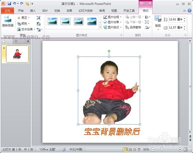The height and width of the screenshot is (153, 193).
Task: Open the Artistic Effects (艺术效果) dropdown
Action: click(26, 29)
